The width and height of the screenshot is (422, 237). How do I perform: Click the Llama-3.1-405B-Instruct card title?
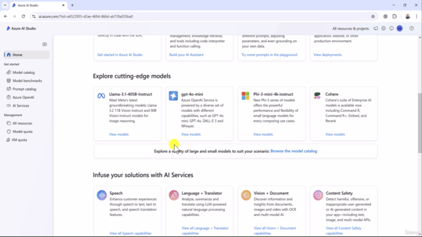coord(131,94)
